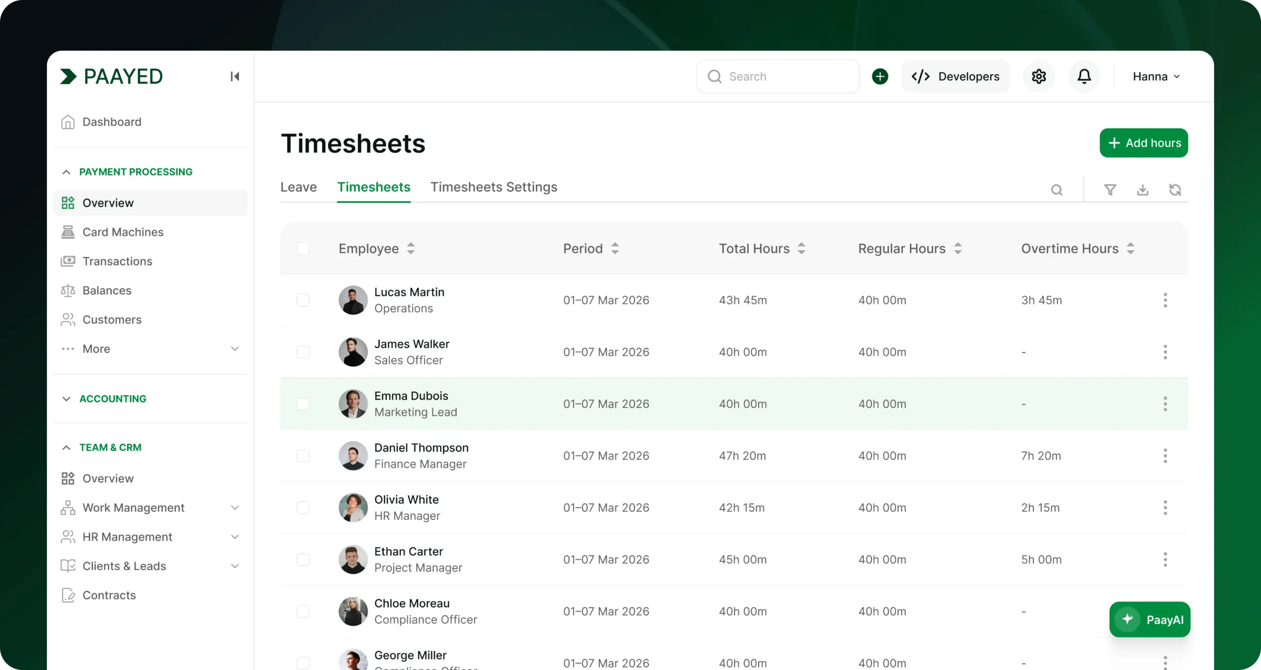
Task: Open settings via the gear icon
Action: [1039, 76]
